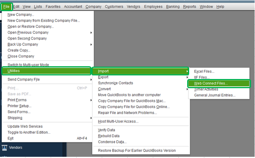Screen dimensions: 255x158
Task: Select Open Second Company
Action: pyautogui.click(x=47, y=39)
